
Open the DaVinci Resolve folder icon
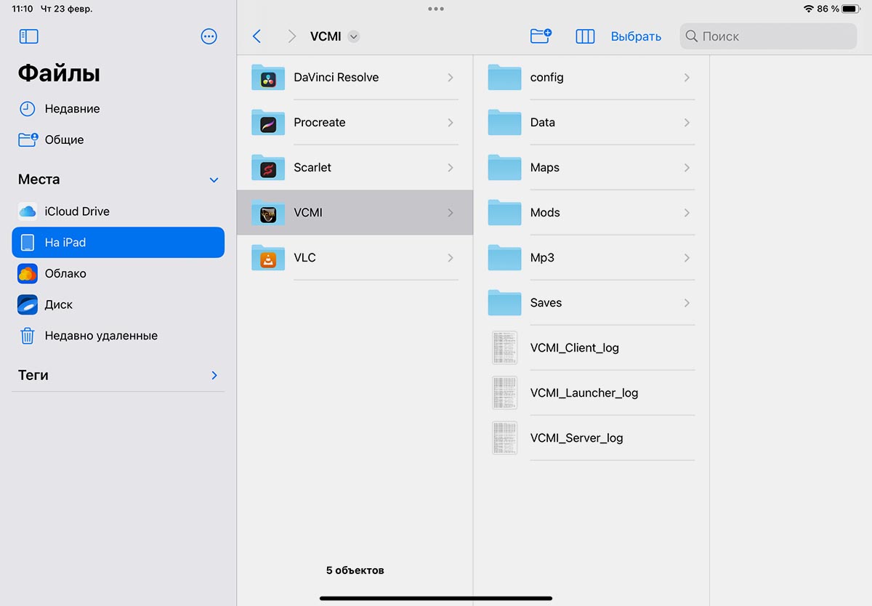tap(267, 77)
